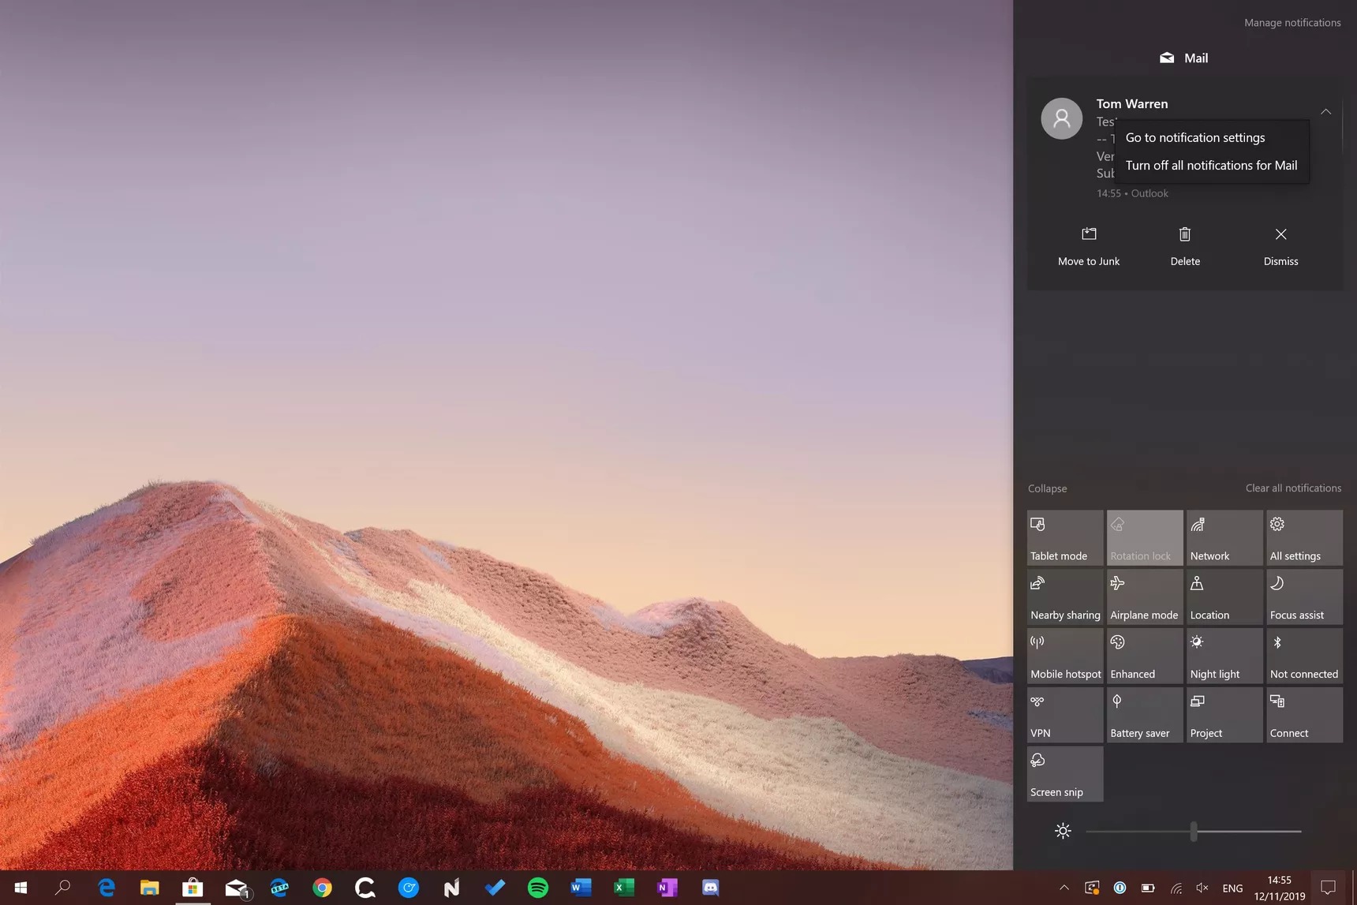Click the Move to Junk icon

click(x=1089, y=234)
